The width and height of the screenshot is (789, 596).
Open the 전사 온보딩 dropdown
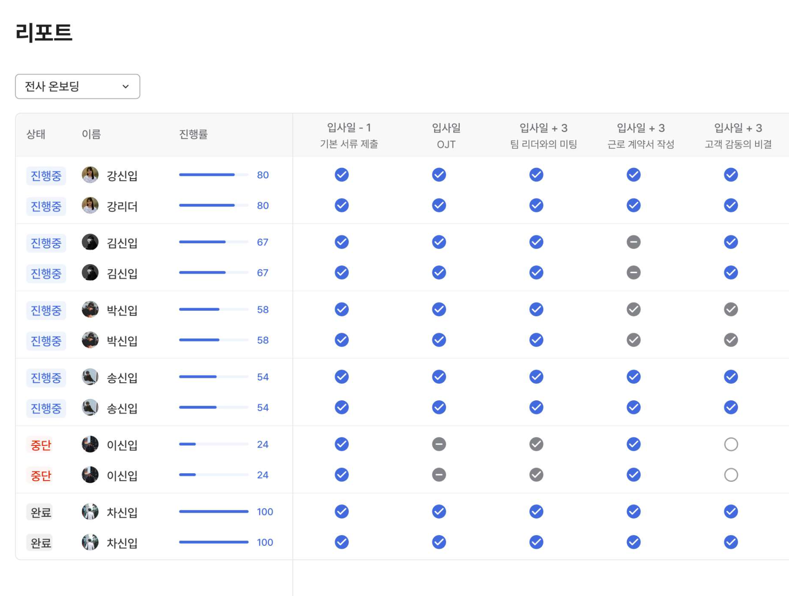[x=78, y=86]
